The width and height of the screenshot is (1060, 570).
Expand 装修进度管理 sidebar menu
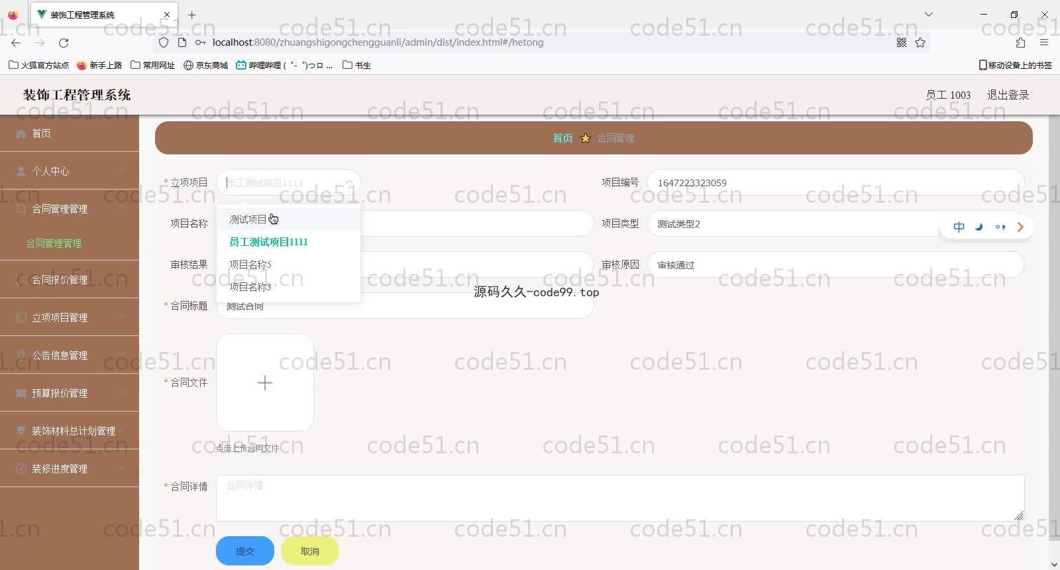70,469
